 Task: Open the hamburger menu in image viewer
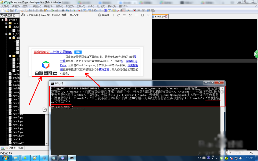point(124,15)
